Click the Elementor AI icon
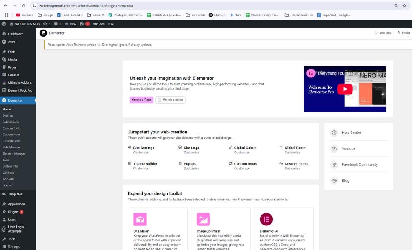This screenshot has height=250, width=417. [266, 219]
